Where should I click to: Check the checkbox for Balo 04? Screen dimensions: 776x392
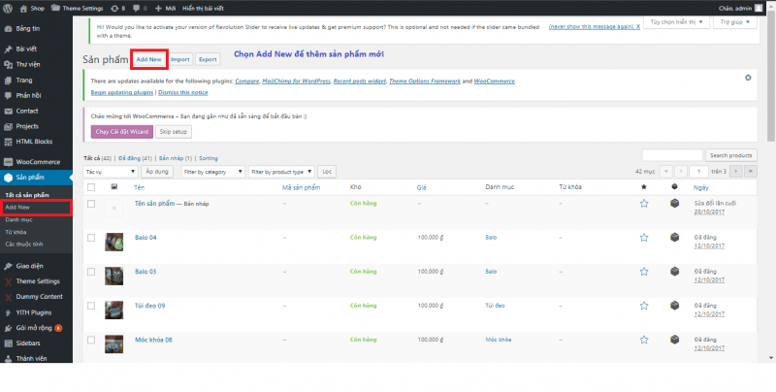(91, 238)
